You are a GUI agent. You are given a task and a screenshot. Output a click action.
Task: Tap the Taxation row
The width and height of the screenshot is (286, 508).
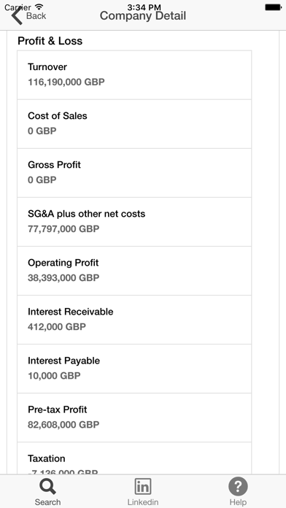134,458
